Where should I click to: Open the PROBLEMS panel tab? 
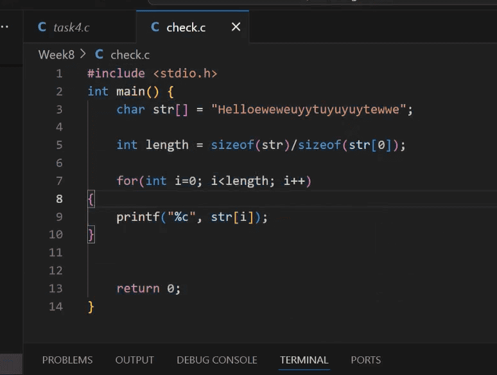67,360
